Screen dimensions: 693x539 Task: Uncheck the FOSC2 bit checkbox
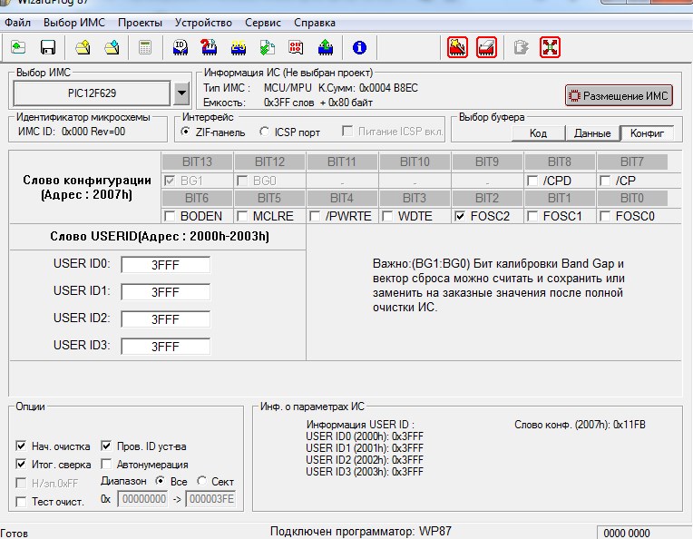coord(460,216)
